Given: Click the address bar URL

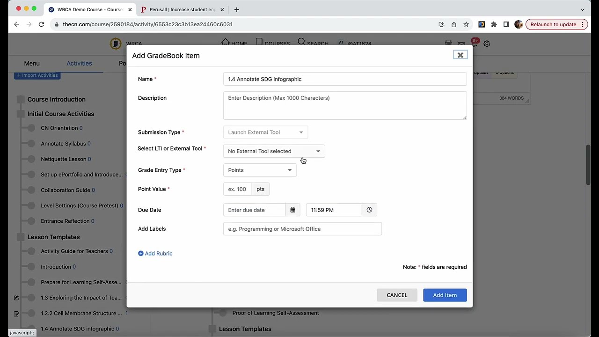Looking at the screenshot, I should click(x=148, y=24).
